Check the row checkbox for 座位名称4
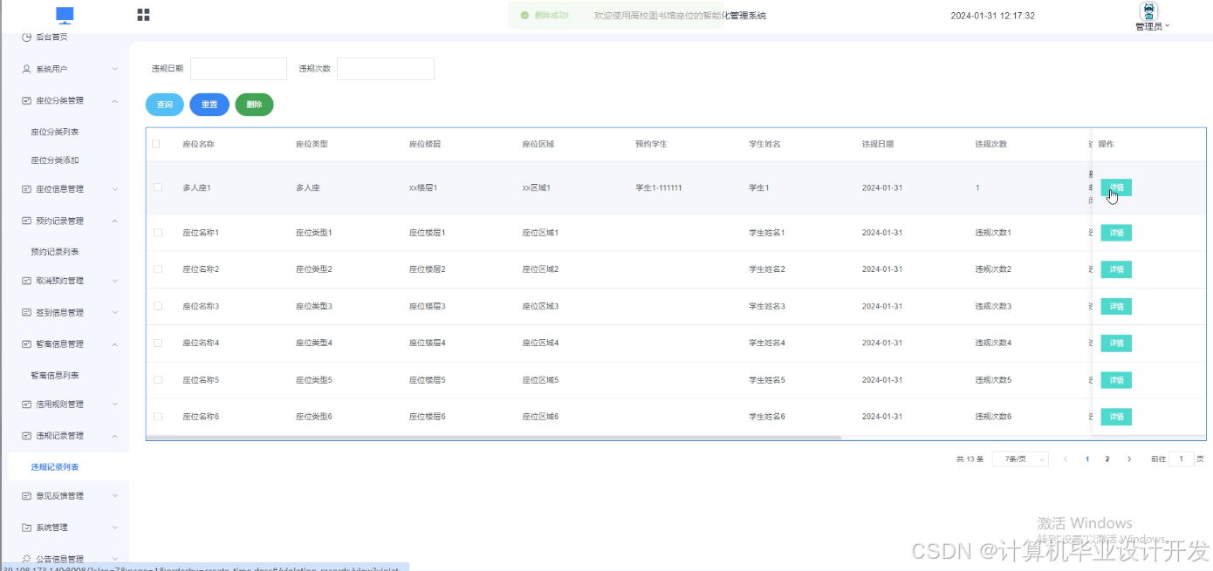 pyautogui.click(x=157, y=343)
